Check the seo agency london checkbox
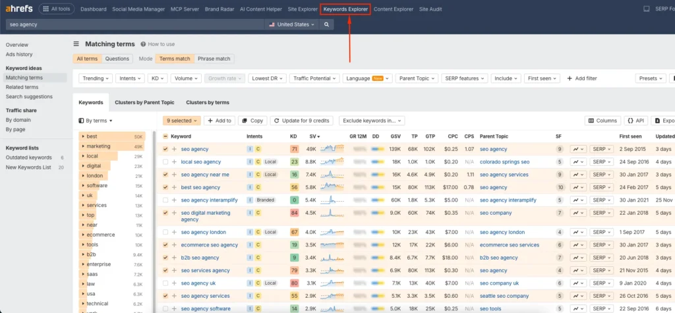Viewport: 675px width, 313px height. (x=165, y=232)
